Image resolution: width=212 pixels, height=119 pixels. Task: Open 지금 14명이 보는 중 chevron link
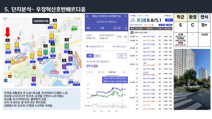120,46
